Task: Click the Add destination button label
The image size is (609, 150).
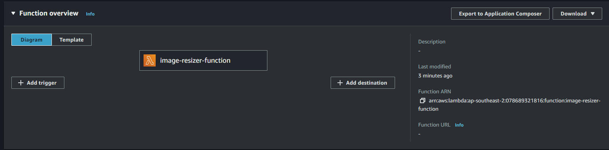Action: click(366, 83)
